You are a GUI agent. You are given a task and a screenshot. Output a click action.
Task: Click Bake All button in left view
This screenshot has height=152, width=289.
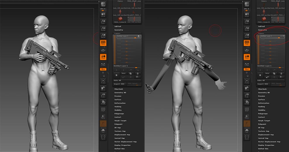127,80
